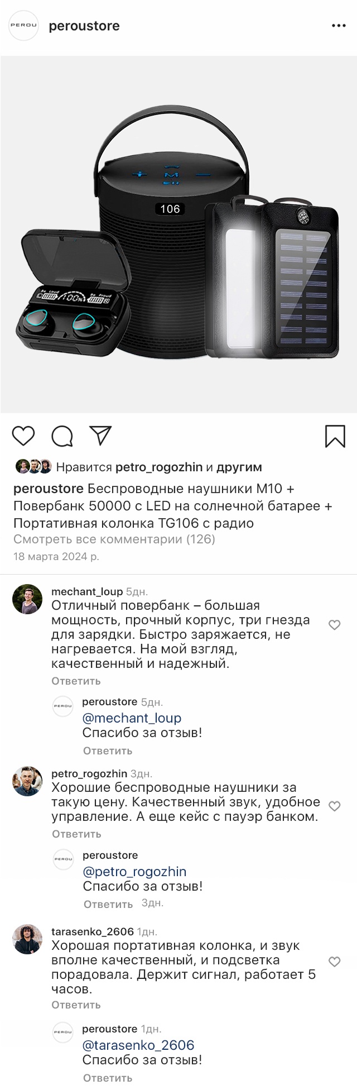The width and height of the screenshot is (357, 1090).
Task: Reply to tarasenko_2606's speaker comment
Action: [76, 1005]
